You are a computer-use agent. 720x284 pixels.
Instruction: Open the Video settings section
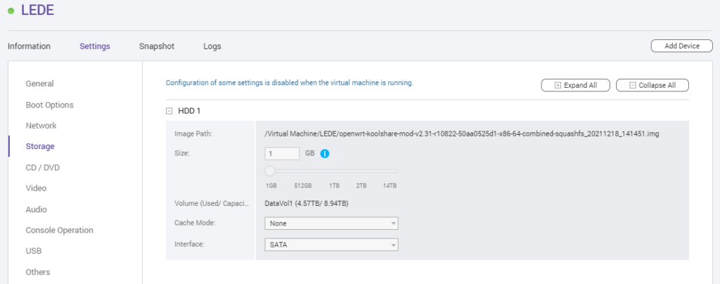click(x=36, y=188)
